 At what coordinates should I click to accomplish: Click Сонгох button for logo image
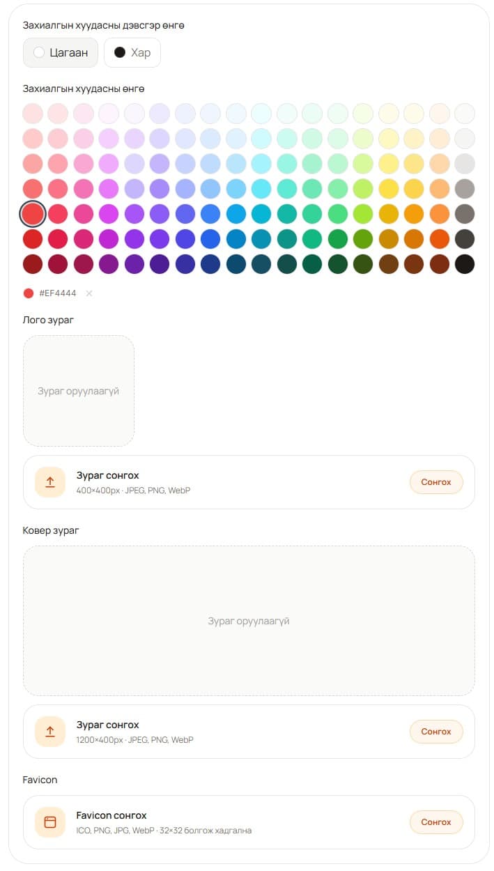point(436,482)
